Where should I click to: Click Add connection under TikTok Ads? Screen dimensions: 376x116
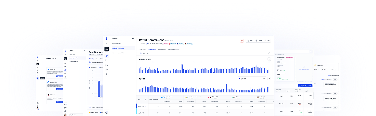point(60,102)
